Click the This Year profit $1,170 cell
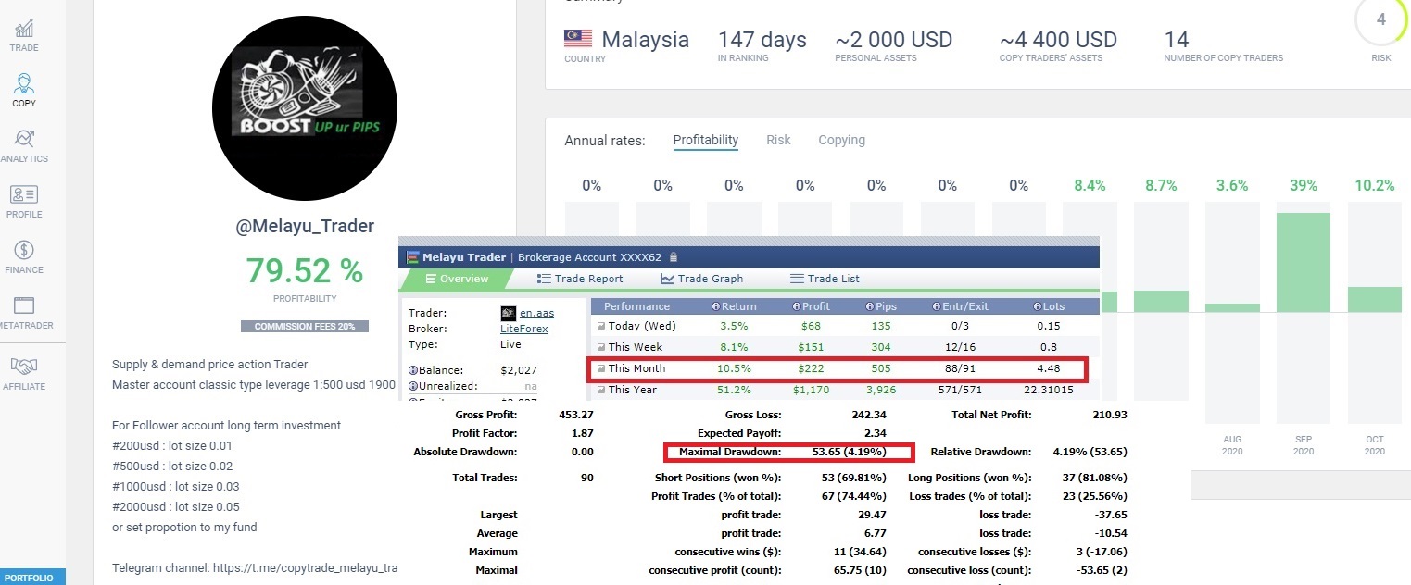The height and width of the screenshot is (585, 1411). tap(811, 390)
